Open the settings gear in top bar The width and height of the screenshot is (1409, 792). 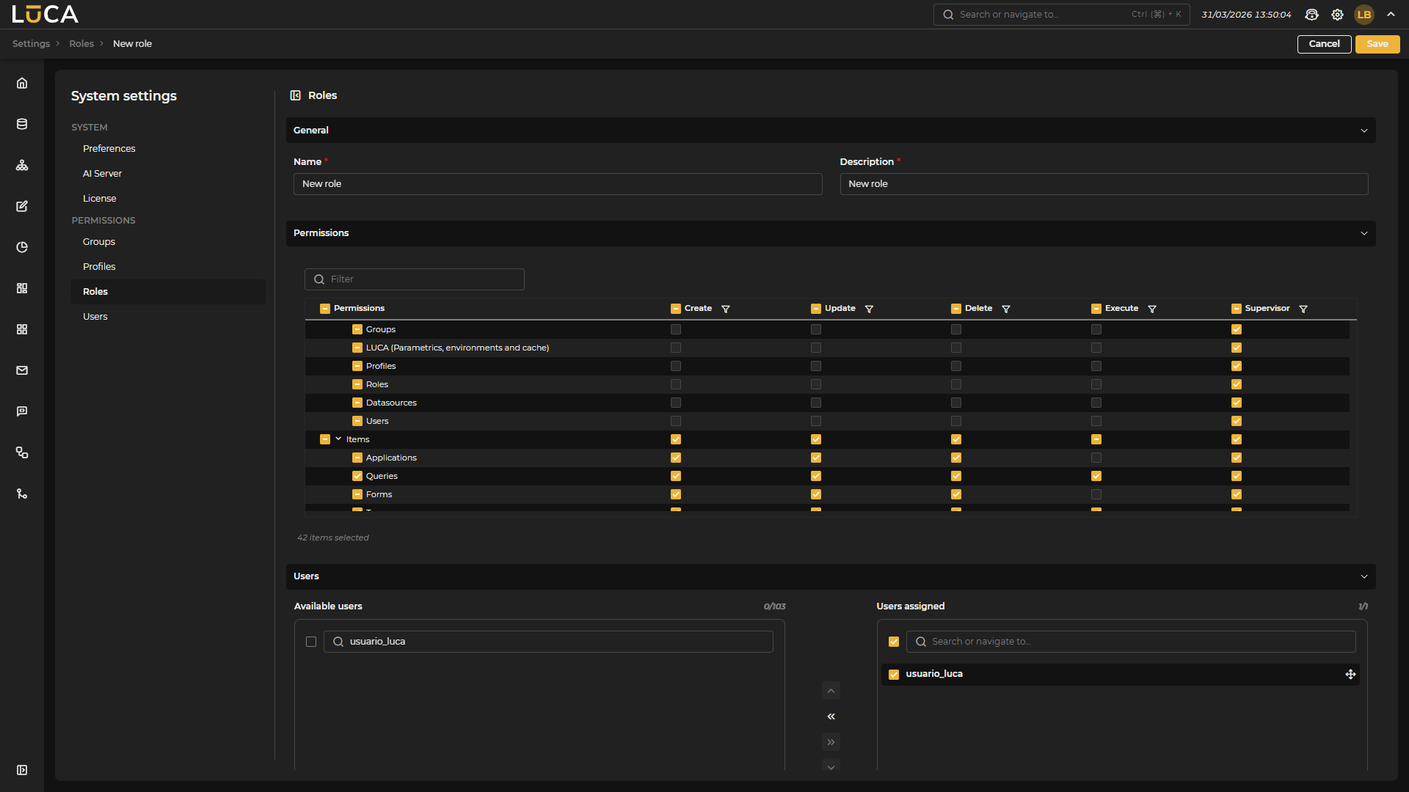(1337, 15)
